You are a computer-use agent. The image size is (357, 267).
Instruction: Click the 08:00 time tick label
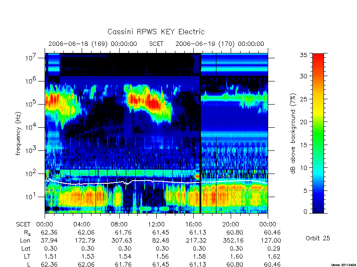tap(119, 224)
